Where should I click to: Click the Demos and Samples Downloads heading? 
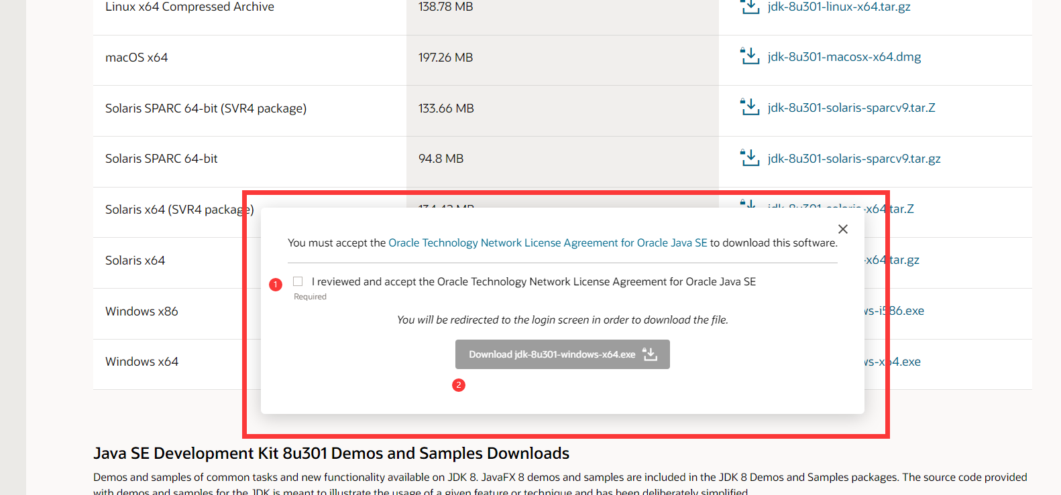pos(331,453)
